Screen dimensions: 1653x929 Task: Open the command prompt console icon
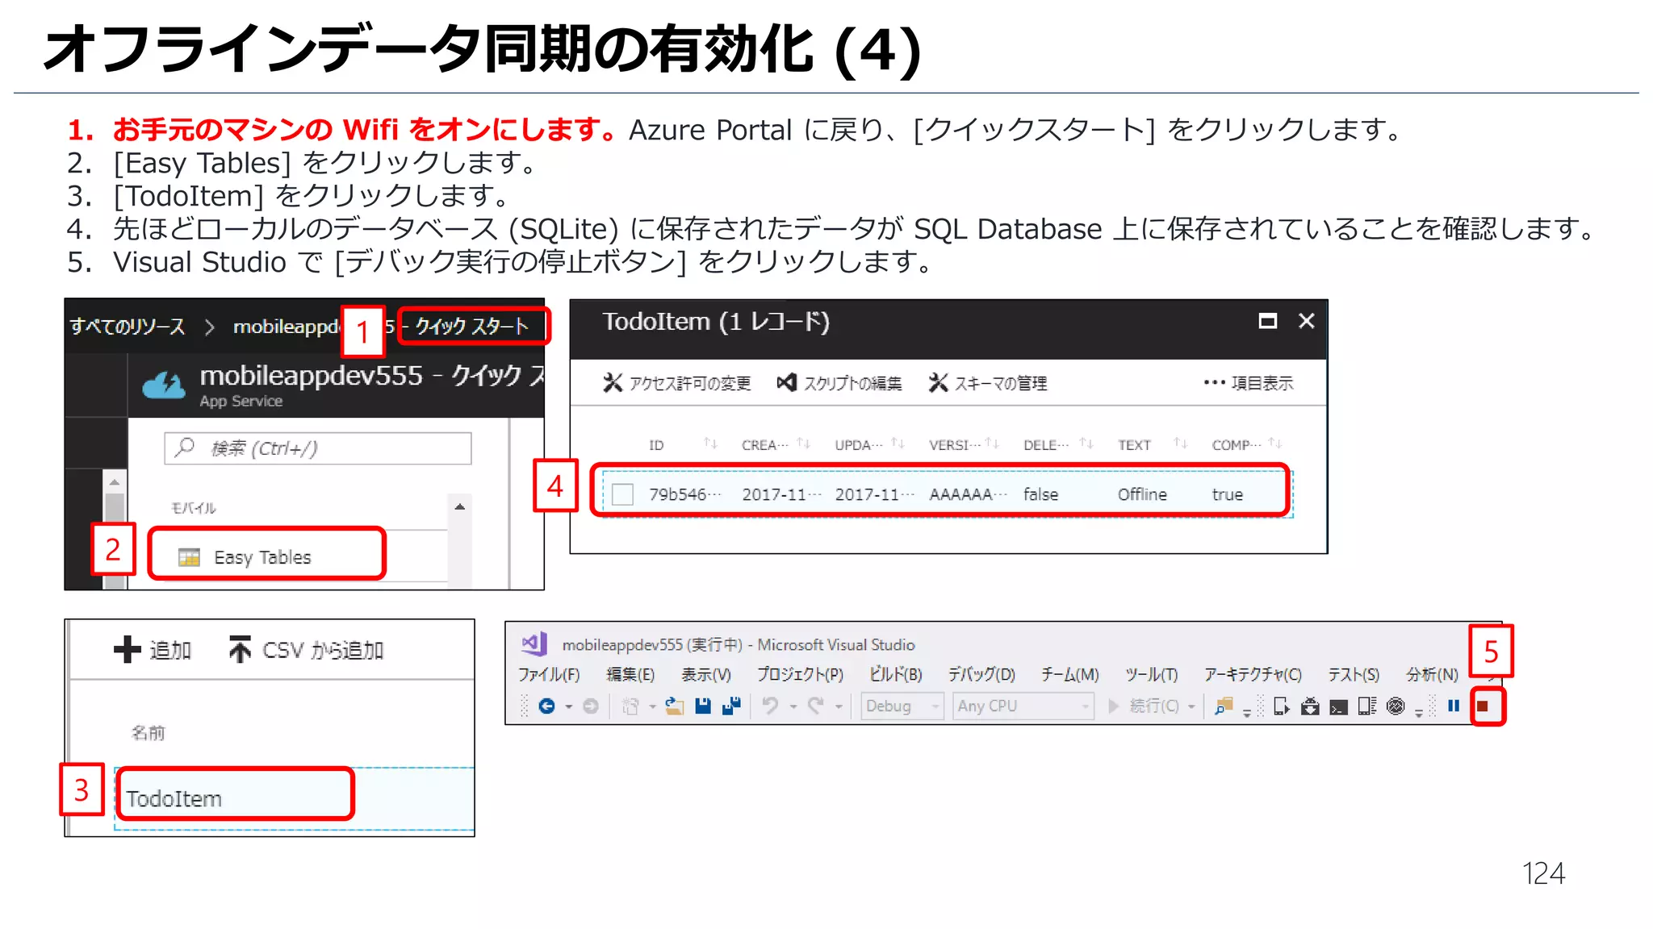(1338, 707)
